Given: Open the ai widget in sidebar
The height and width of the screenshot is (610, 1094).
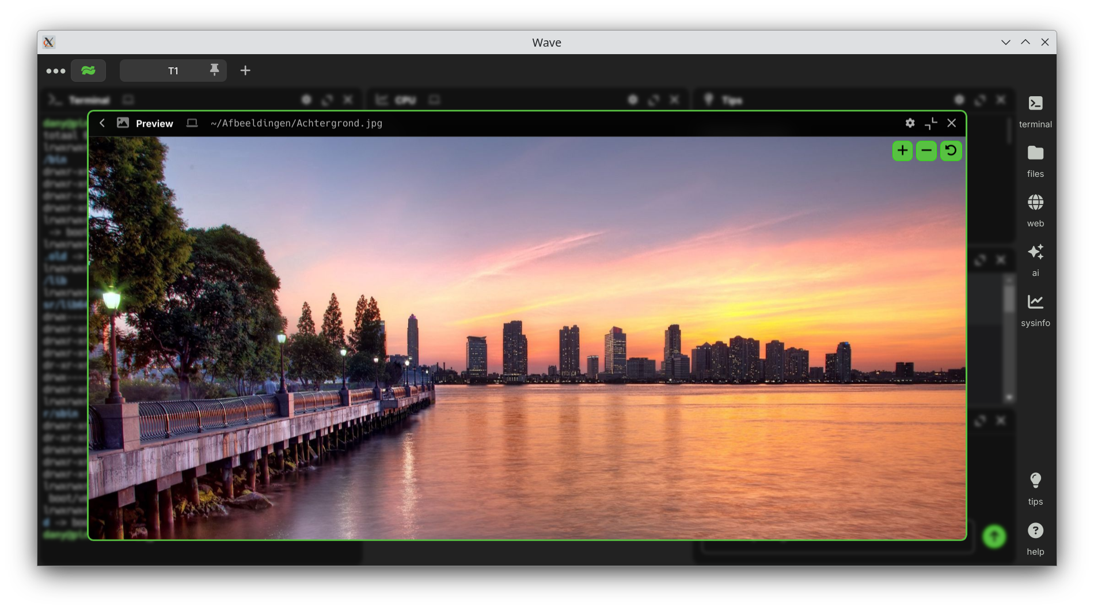Looking at the screenshot, I should 1035,261.
